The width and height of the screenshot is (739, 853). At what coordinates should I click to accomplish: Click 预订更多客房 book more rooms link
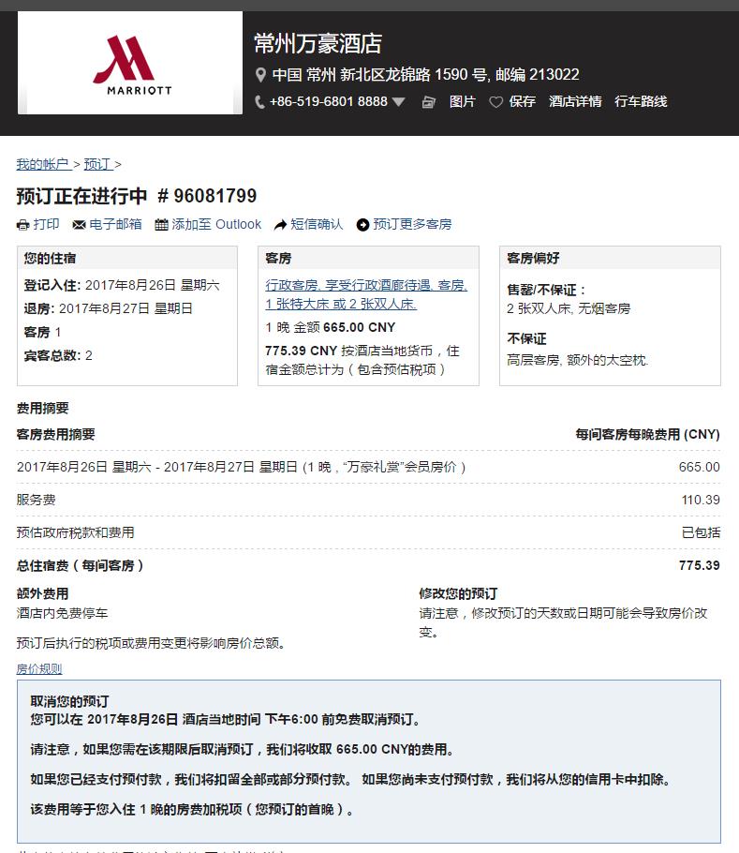pos(412,224)
